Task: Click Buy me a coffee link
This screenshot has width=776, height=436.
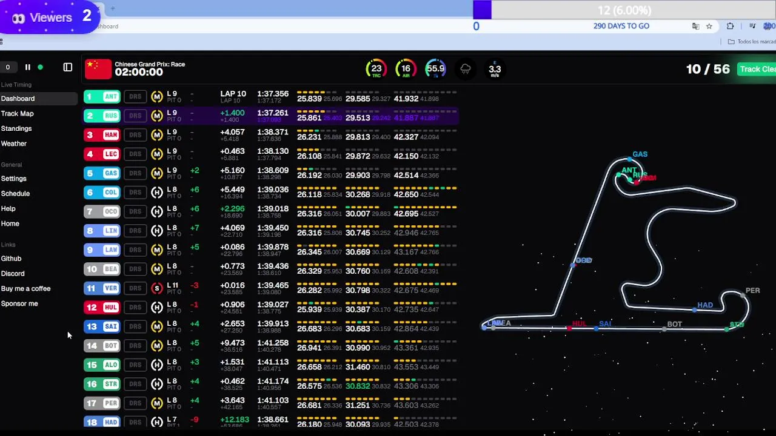Action: (25, 289)
